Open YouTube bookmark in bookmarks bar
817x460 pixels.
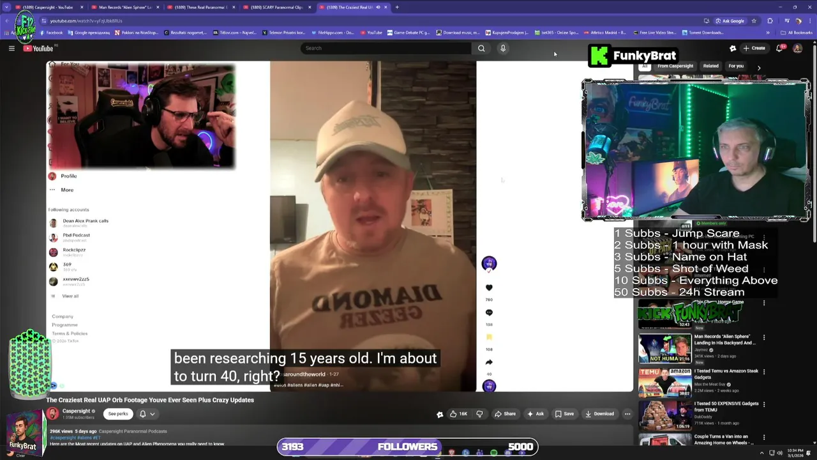point(371,33)
